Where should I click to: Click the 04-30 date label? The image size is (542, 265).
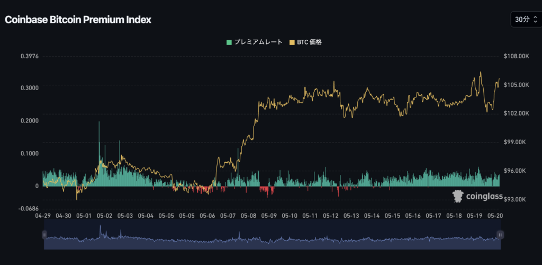(x=64, y=216)
